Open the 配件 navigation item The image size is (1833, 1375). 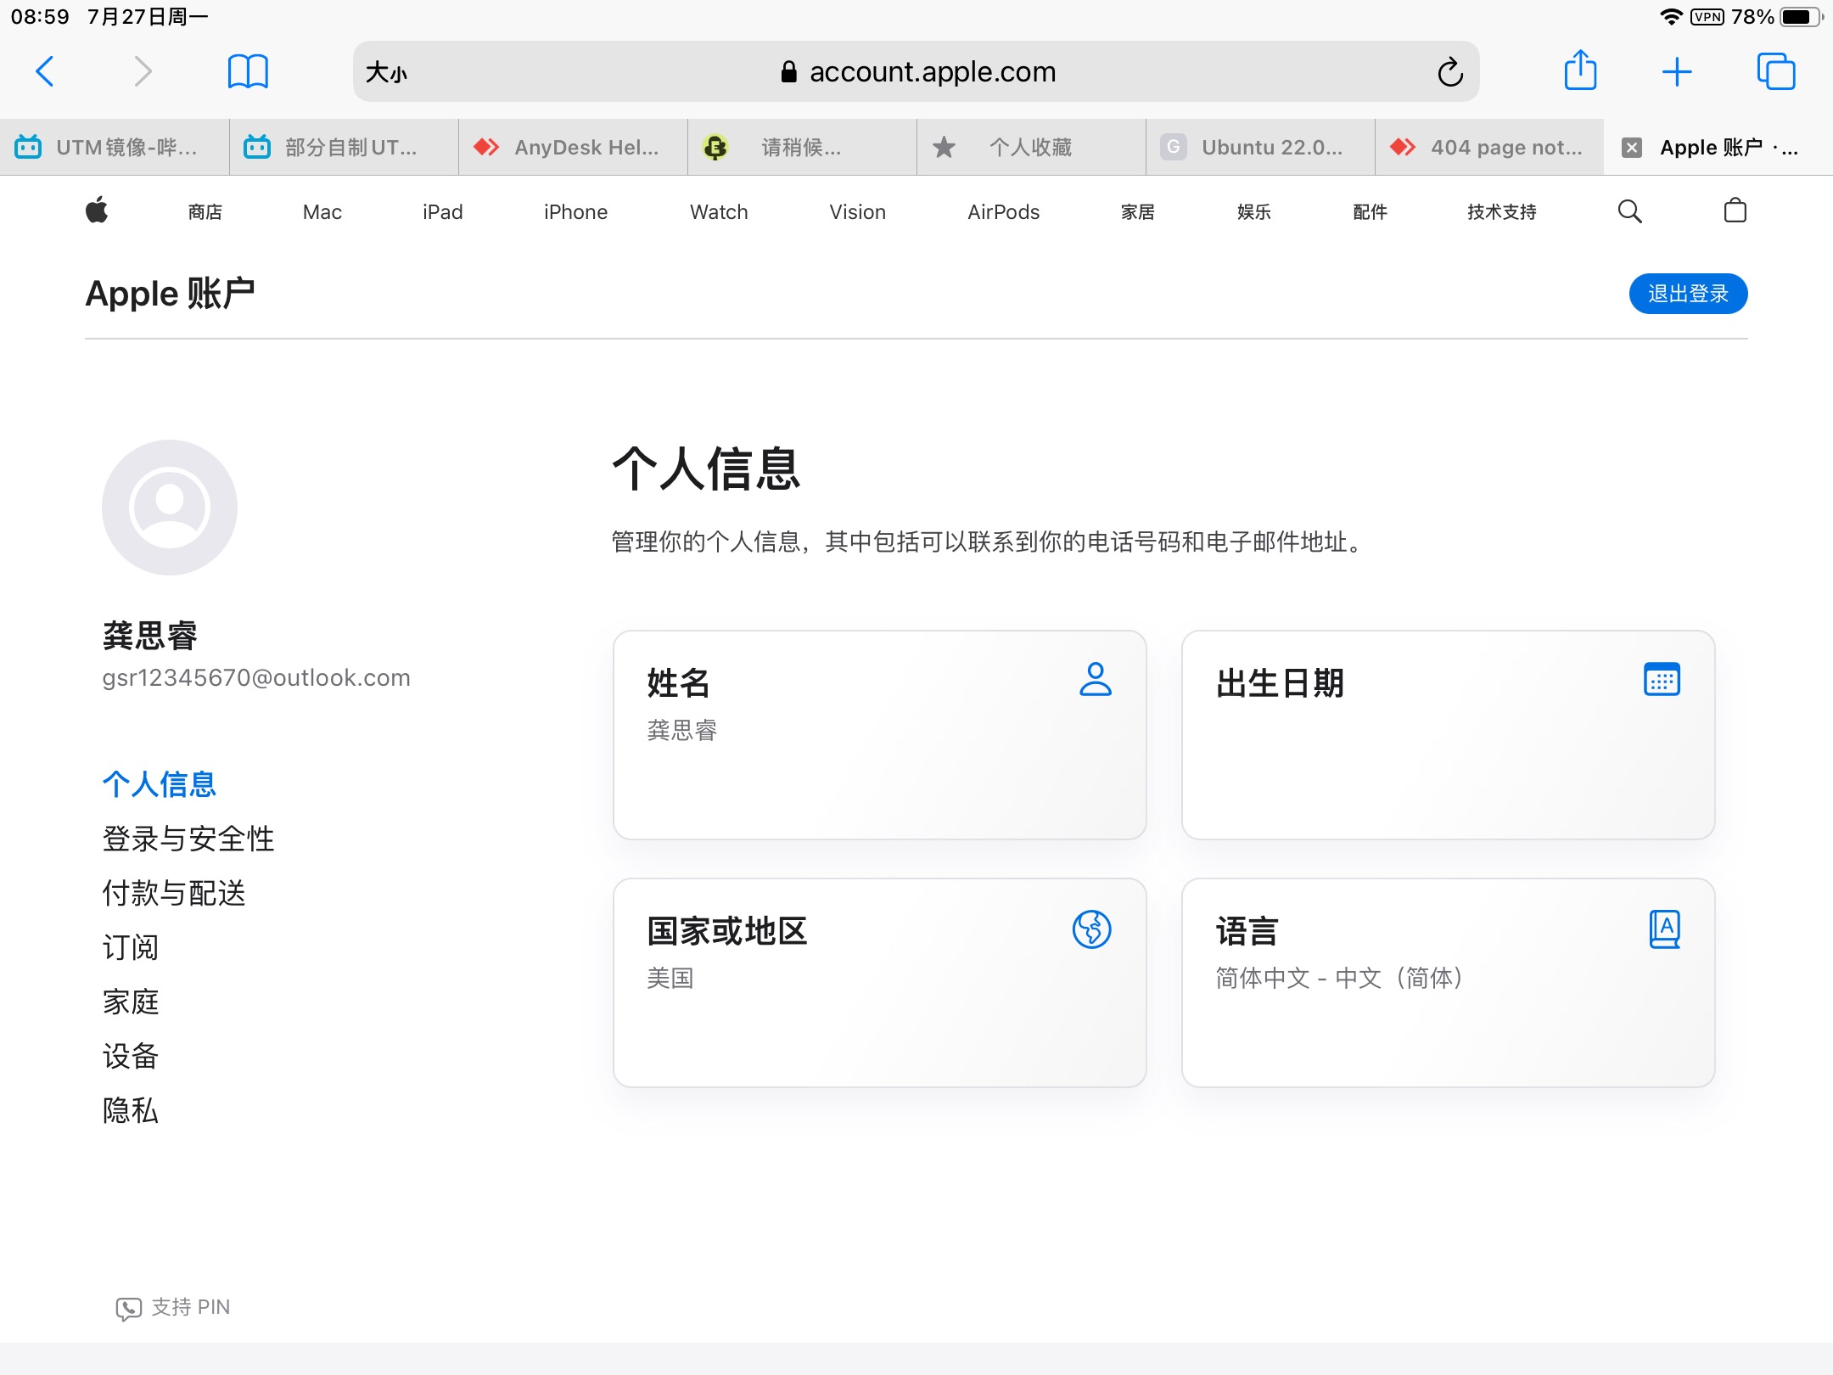click(x=1371, y=212)
